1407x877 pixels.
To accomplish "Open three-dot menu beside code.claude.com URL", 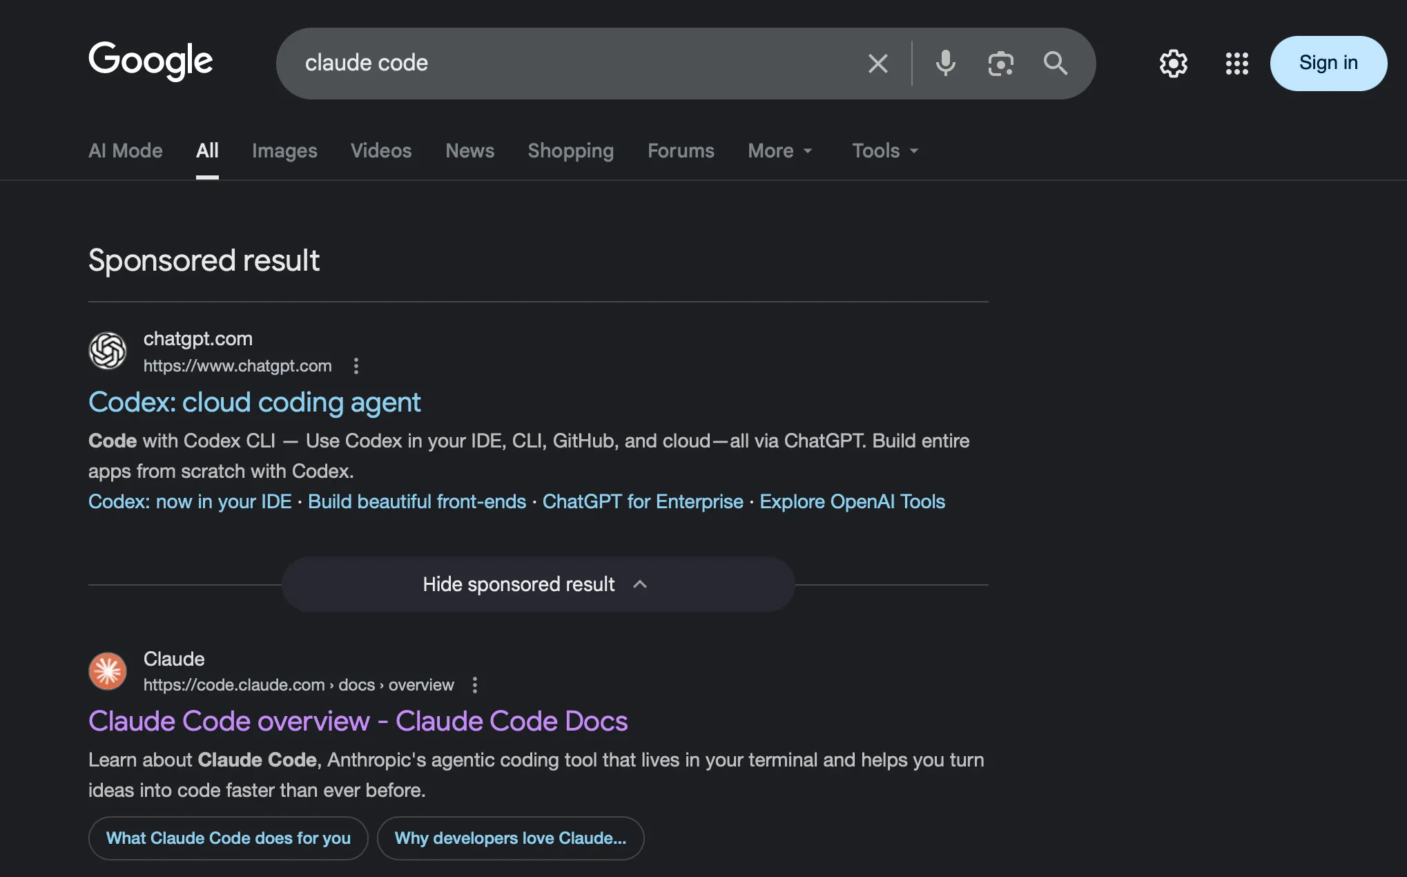I will [x=474, y=685].
